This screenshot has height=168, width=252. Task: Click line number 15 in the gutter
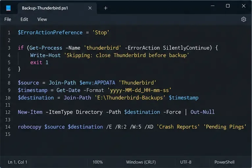[x=8, y=134]
